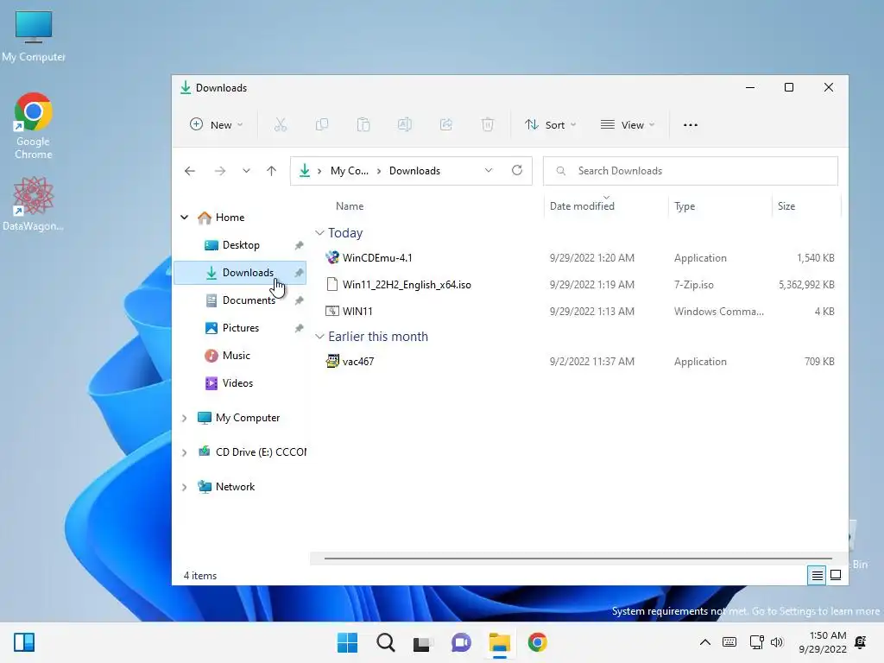Click Date modified column header
The width and height of the screenshot is (884, 663).
coord(582,206)
